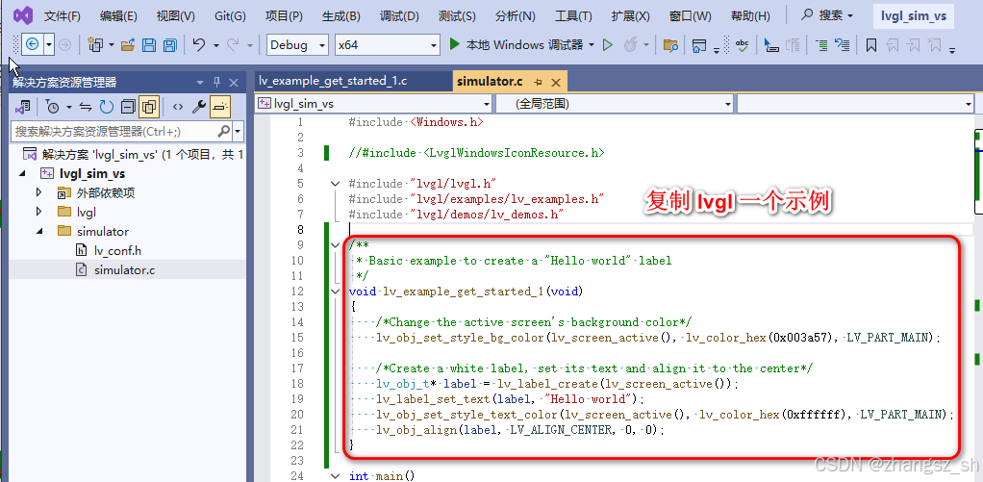Viewport: 983px width, 482px height.
Task: Expand the 外部依赖项 tree node
Action: coord(38,193)
